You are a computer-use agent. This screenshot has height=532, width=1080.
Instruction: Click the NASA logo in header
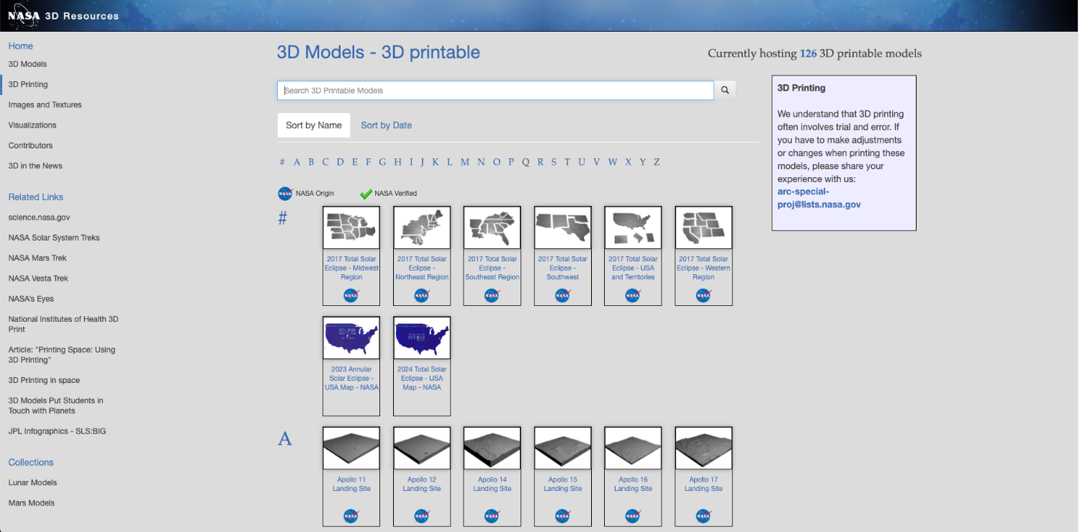click(23, 15)
